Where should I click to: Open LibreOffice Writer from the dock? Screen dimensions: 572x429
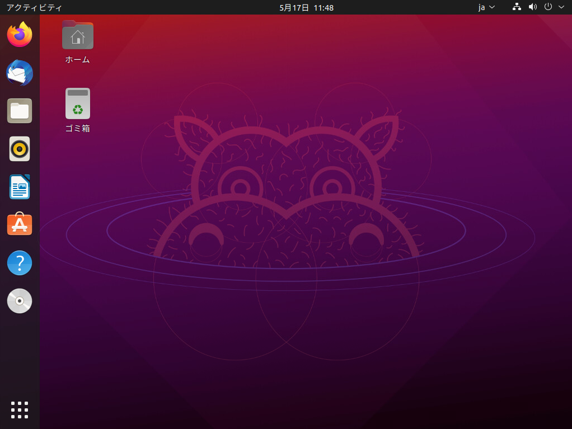point(20,187)
